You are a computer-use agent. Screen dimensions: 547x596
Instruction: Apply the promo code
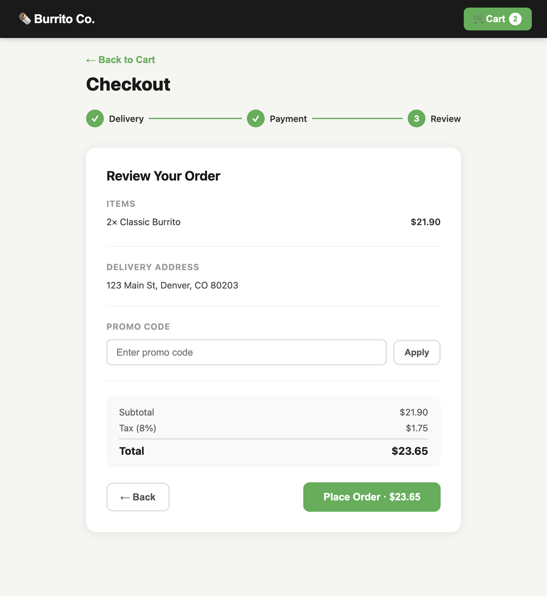[x=417, y=352]
